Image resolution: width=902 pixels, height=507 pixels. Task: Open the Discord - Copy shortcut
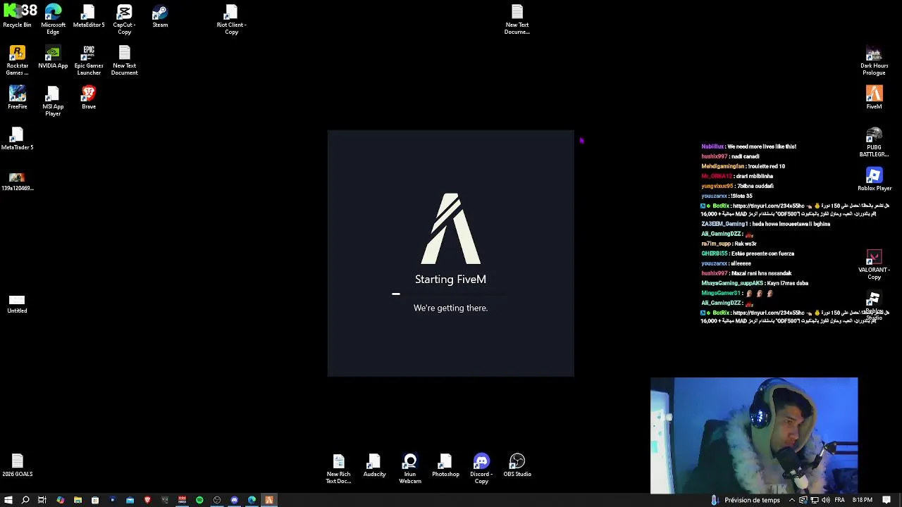click(x=481, y=469)
